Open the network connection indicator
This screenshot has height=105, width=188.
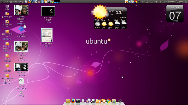139,2
